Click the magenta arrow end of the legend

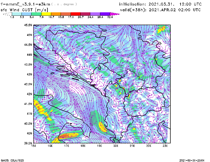(x=115, y=14)
